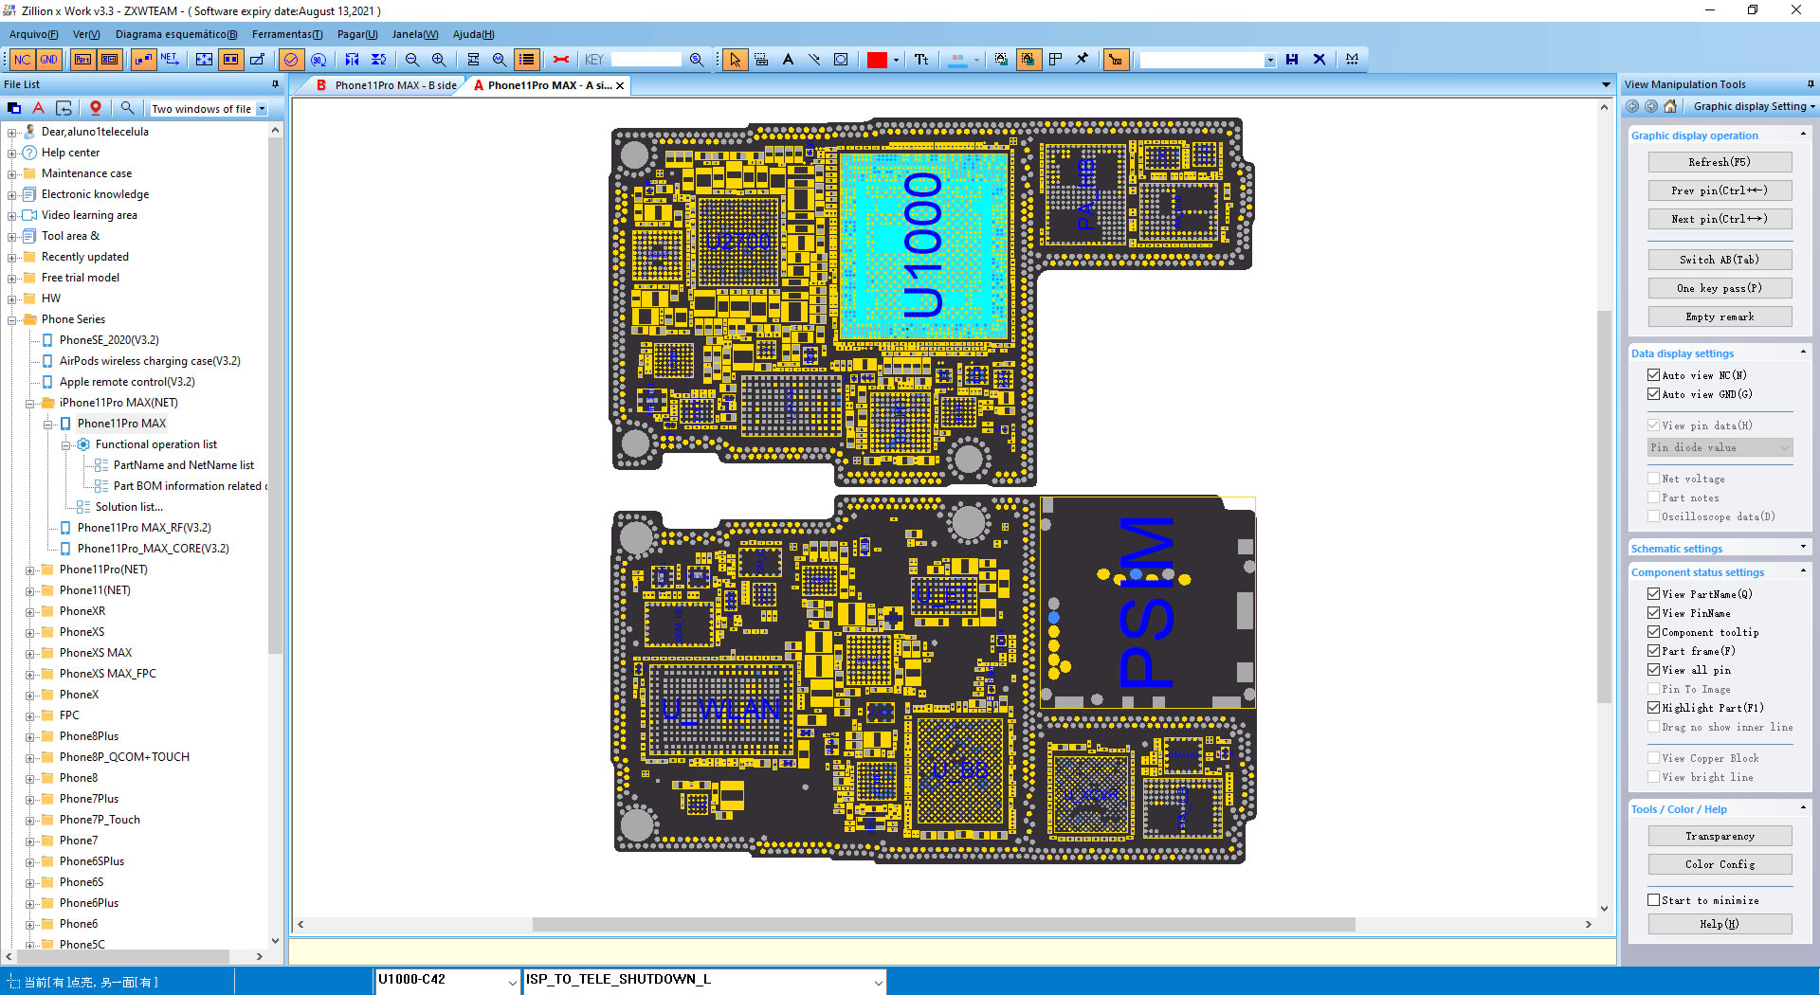
Task: Open the U1000-C42 pin combo box
Action: [x=447, y=981]
